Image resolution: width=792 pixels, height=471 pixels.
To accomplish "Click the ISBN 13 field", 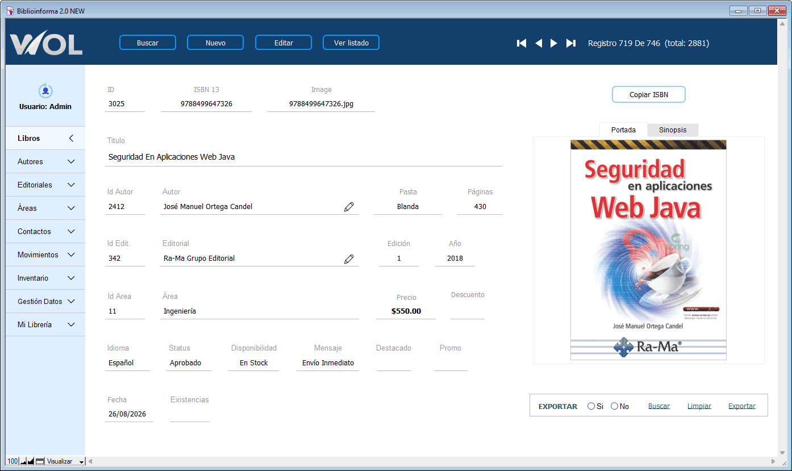I will click(206, 104).
